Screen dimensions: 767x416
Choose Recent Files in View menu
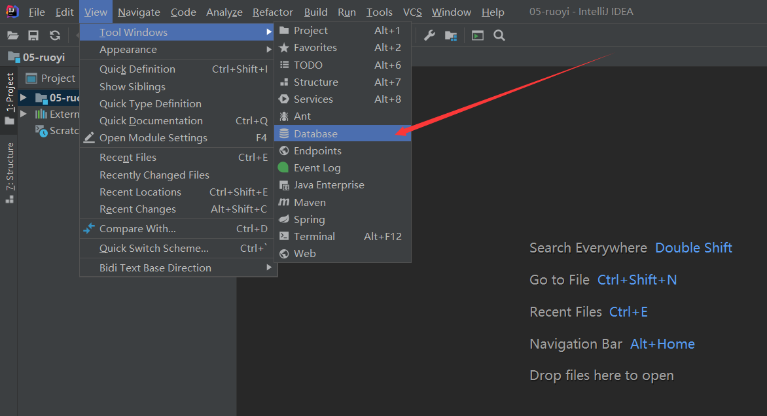coord(178,158)
